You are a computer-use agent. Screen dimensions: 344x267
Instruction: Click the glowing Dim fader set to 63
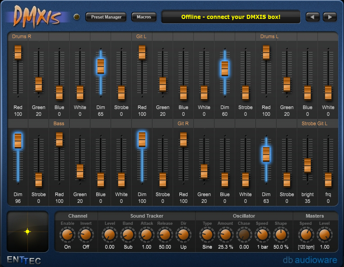coord(266,154)
